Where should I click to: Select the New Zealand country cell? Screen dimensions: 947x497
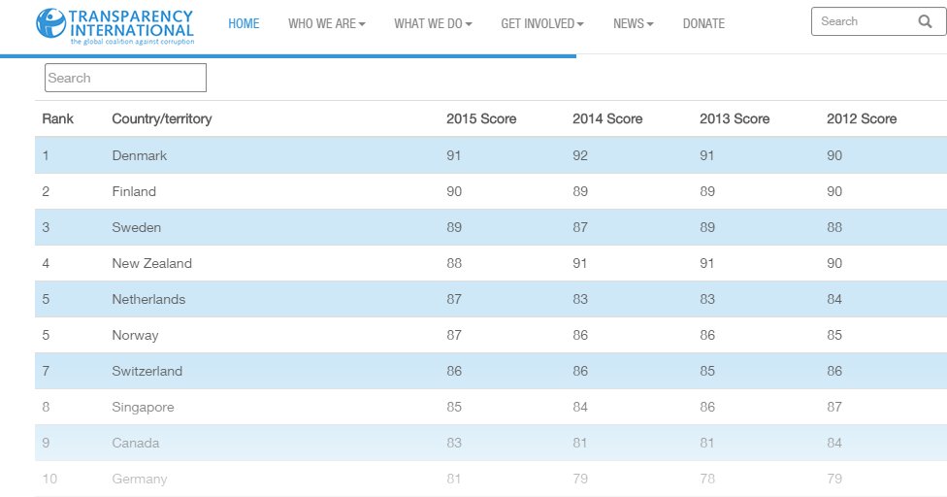152,263
